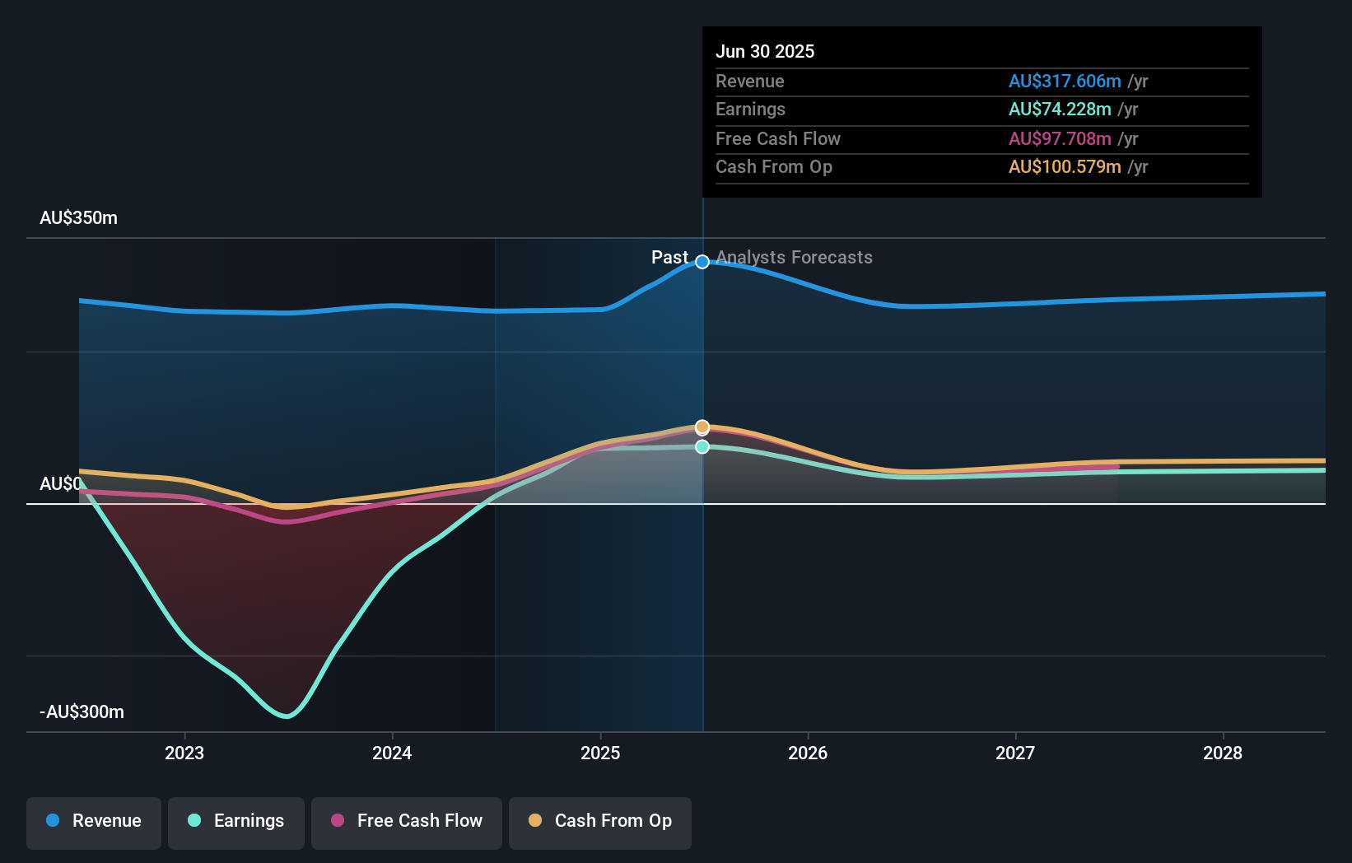
Task: Expand the Jun 30 2025 tooltip header
Action: pyautogui.click(x=765, y=51)
